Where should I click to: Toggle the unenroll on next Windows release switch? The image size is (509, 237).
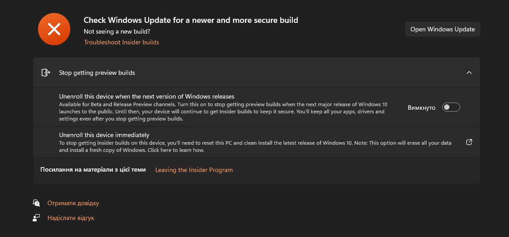pos(451,107)
